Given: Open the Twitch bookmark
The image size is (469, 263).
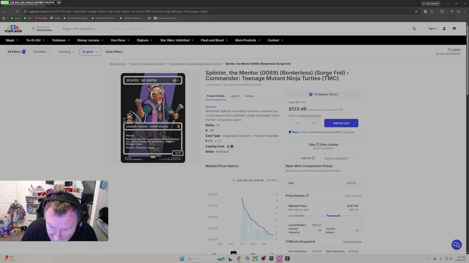Looking at the screenshot, I should coord(55,18).
